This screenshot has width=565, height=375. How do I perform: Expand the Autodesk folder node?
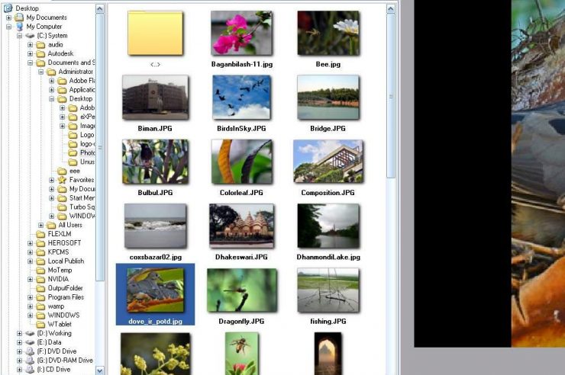[x=31, y=54]
